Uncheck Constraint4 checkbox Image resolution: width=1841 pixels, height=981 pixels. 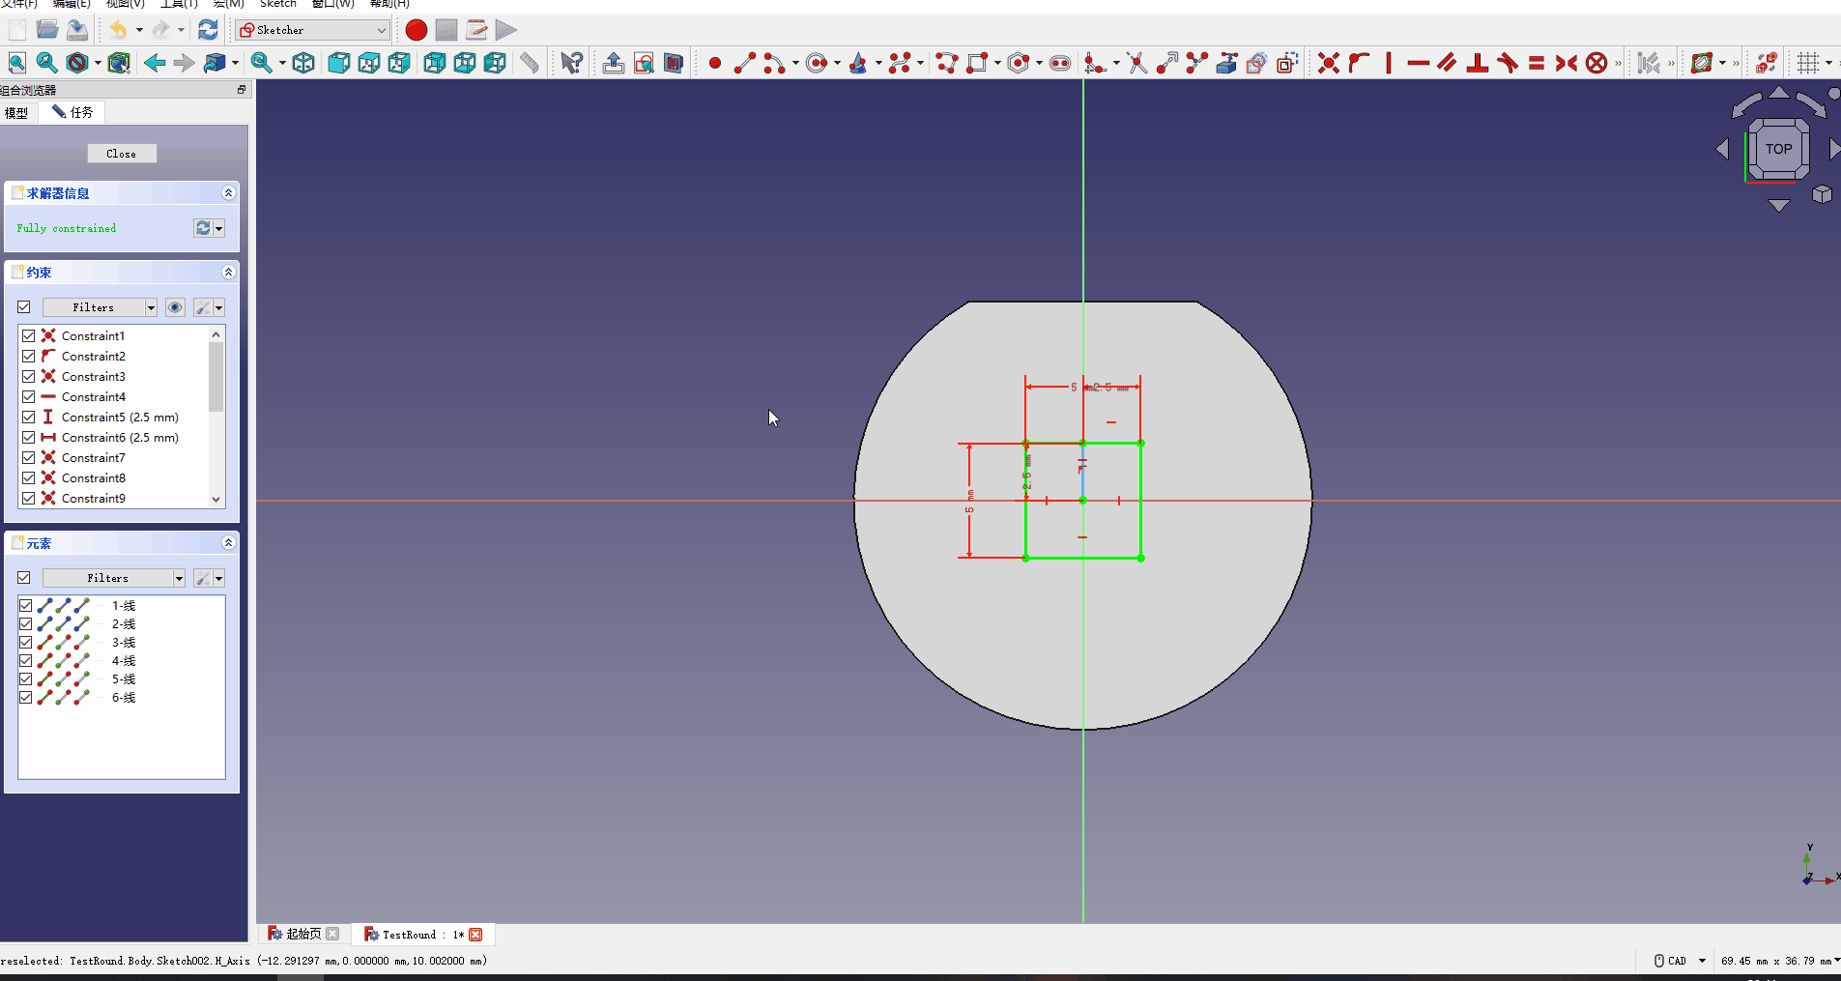[29, 396]
